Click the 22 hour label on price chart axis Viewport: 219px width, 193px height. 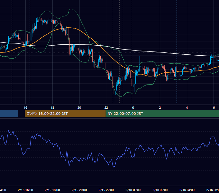106,108
